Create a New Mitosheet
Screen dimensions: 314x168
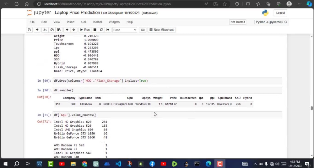pos(162,30)
